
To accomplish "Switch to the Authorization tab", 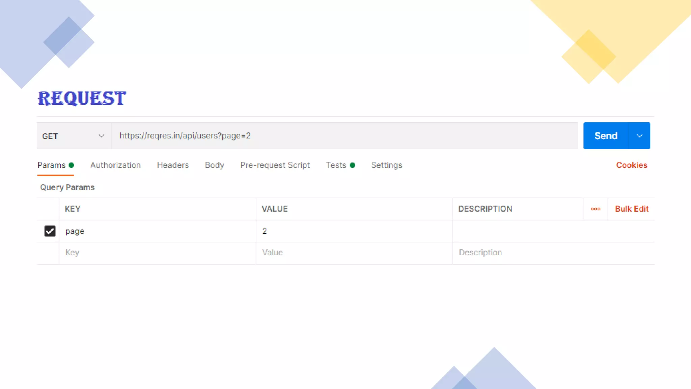I will pos(115,165).
